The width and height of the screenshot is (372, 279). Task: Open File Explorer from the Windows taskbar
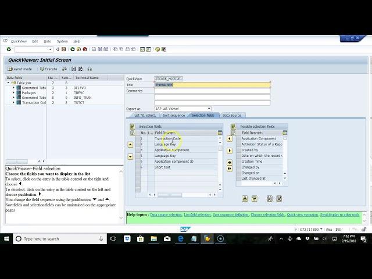pyautogui.click(x=153, y=239)
